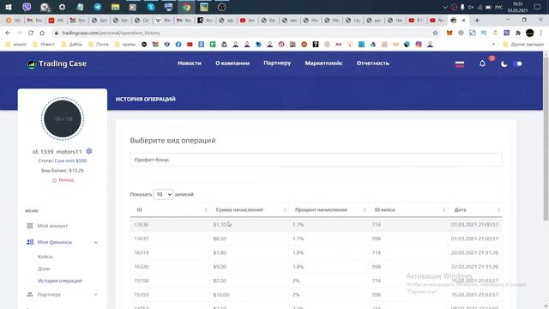
Task: Open the Почта bookmarks folder
Action: point(99,45)
